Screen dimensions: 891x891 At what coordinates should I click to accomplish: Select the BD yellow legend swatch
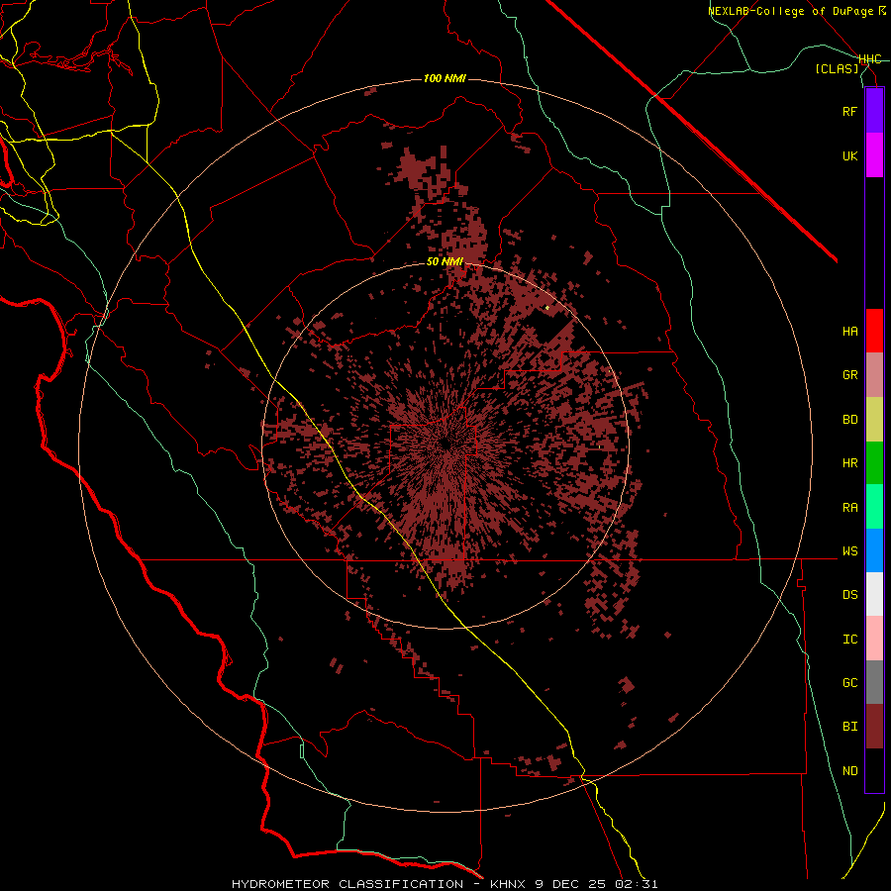click(874, 420)
